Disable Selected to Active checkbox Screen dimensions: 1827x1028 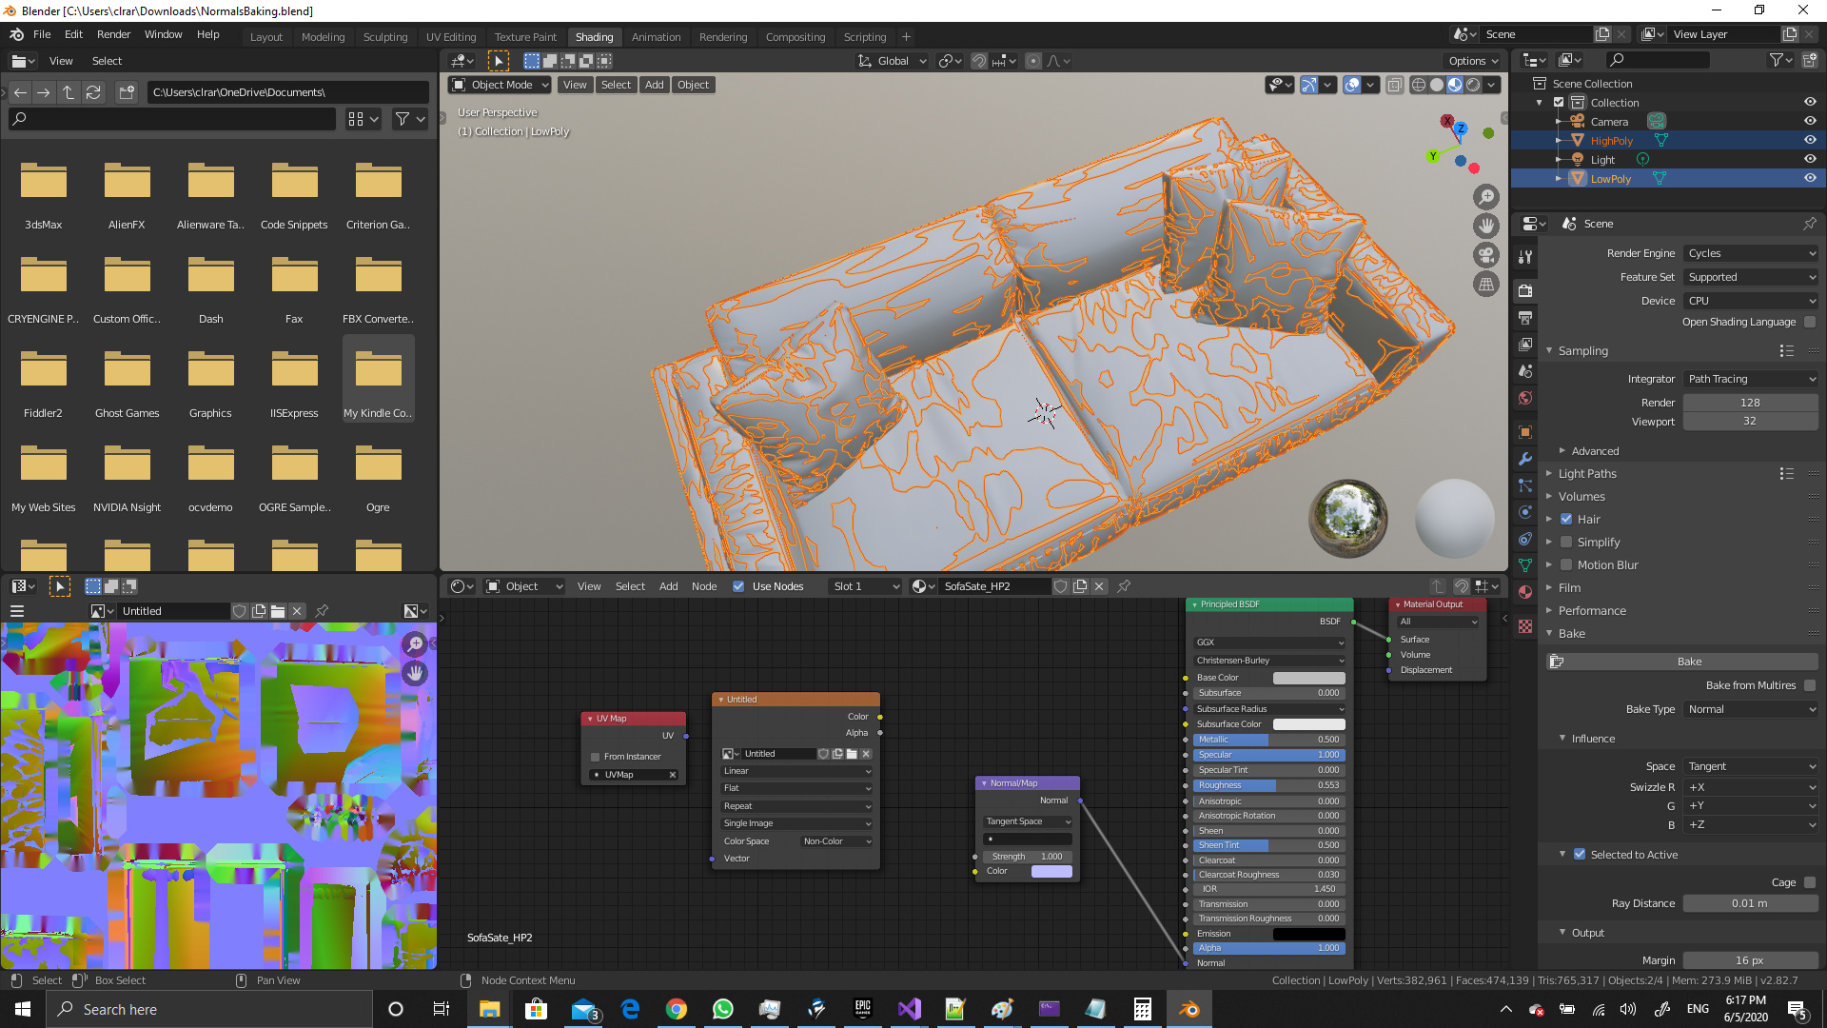[1580, 855]
